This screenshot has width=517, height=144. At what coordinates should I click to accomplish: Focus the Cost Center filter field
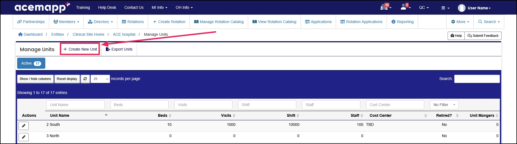[x=395, y=105]
